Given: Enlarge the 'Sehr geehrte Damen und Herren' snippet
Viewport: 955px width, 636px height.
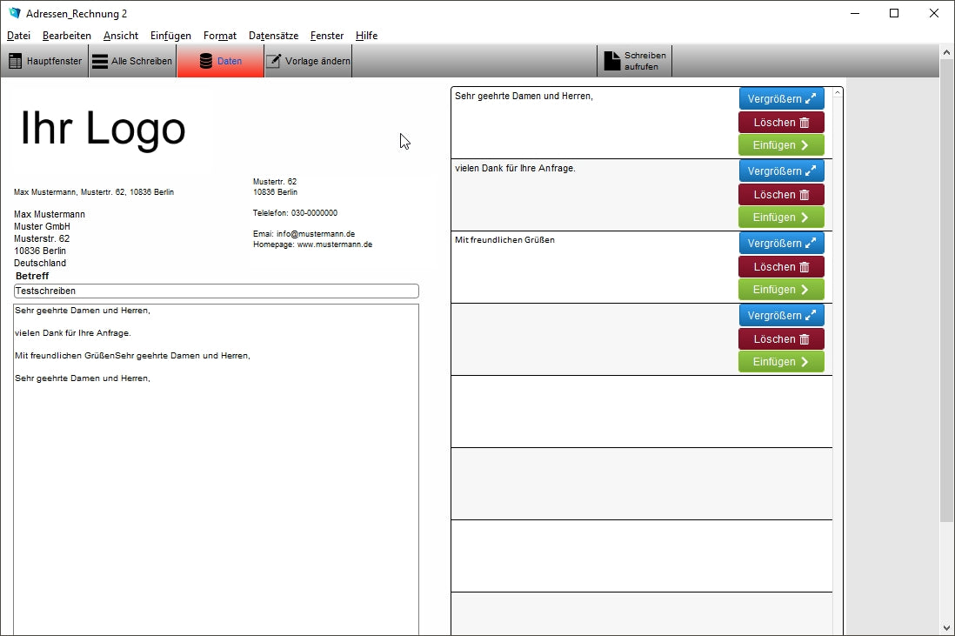Looking at the screenshot, I should tap(781, 98).
